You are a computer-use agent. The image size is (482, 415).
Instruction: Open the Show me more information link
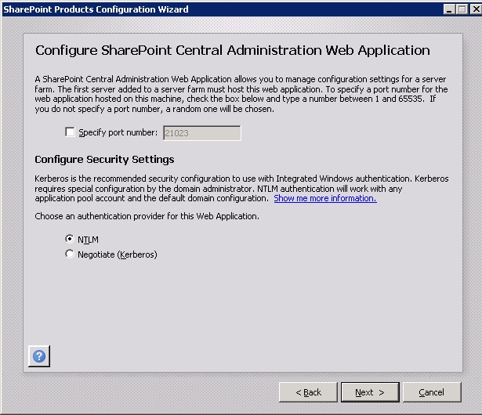coord(325,198)
